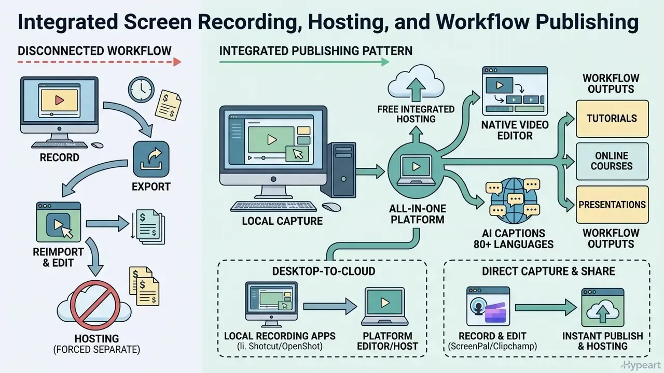Click the "(ScreenPal/Clipchamp)" text

(493, 346)
